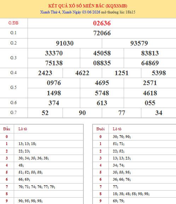Click Đuôi row '13; 13; 23;'

point(122,158)
